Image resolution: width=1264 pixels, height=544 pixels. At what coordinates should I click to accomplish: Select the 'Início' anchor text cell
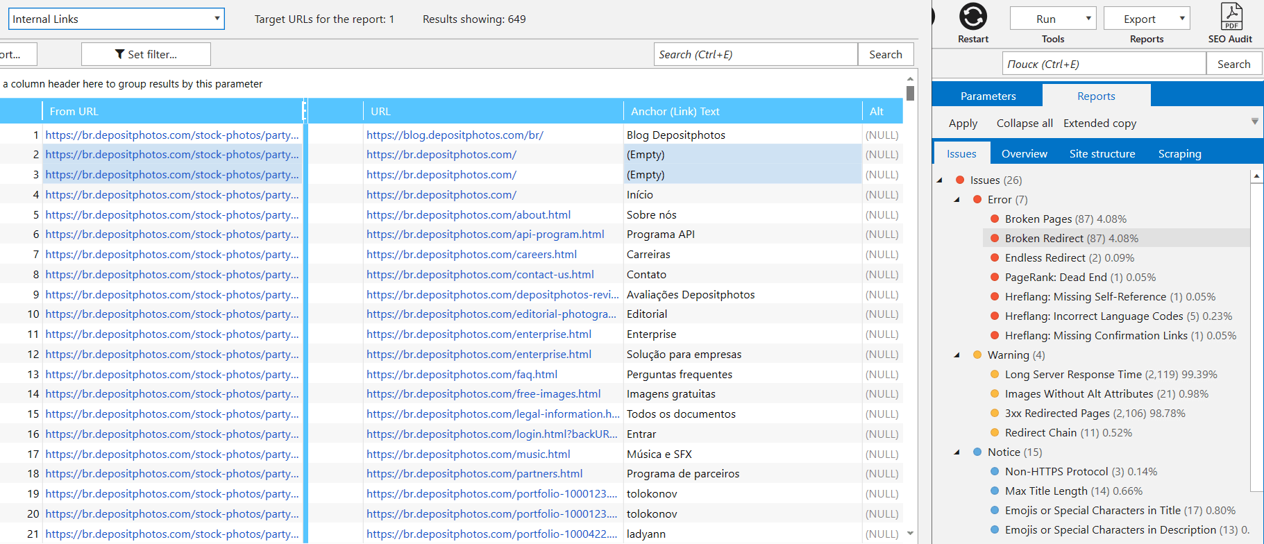point(742,194)
